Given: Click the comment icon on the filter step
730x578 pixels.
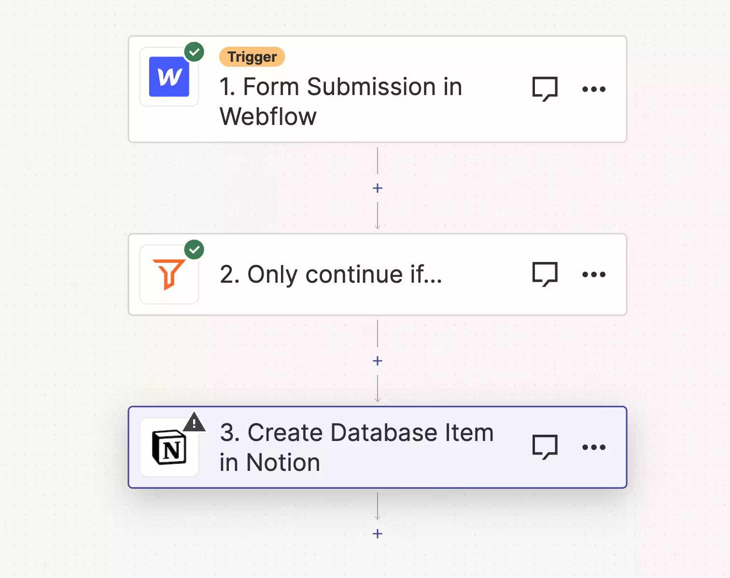Looking at the screenshot, I should pyautogui.click(x=545, y=274).
